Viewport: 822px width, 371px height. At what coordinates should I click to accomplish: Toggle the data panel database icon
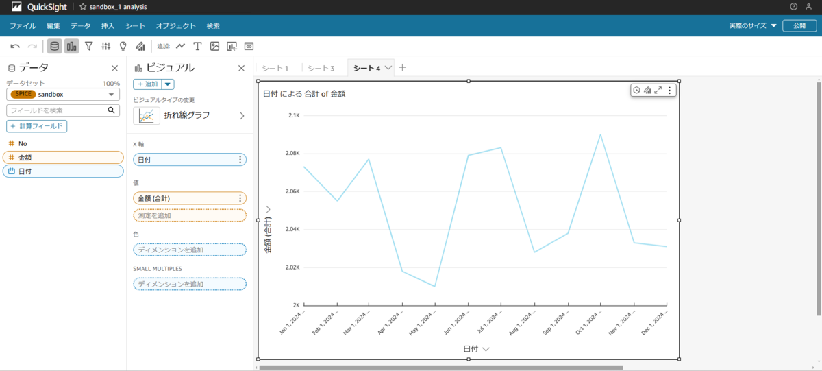54,46
